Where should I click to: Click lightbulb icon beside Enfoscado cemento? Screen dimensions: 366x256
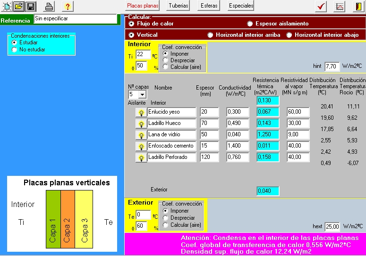[x=141, y=147]
